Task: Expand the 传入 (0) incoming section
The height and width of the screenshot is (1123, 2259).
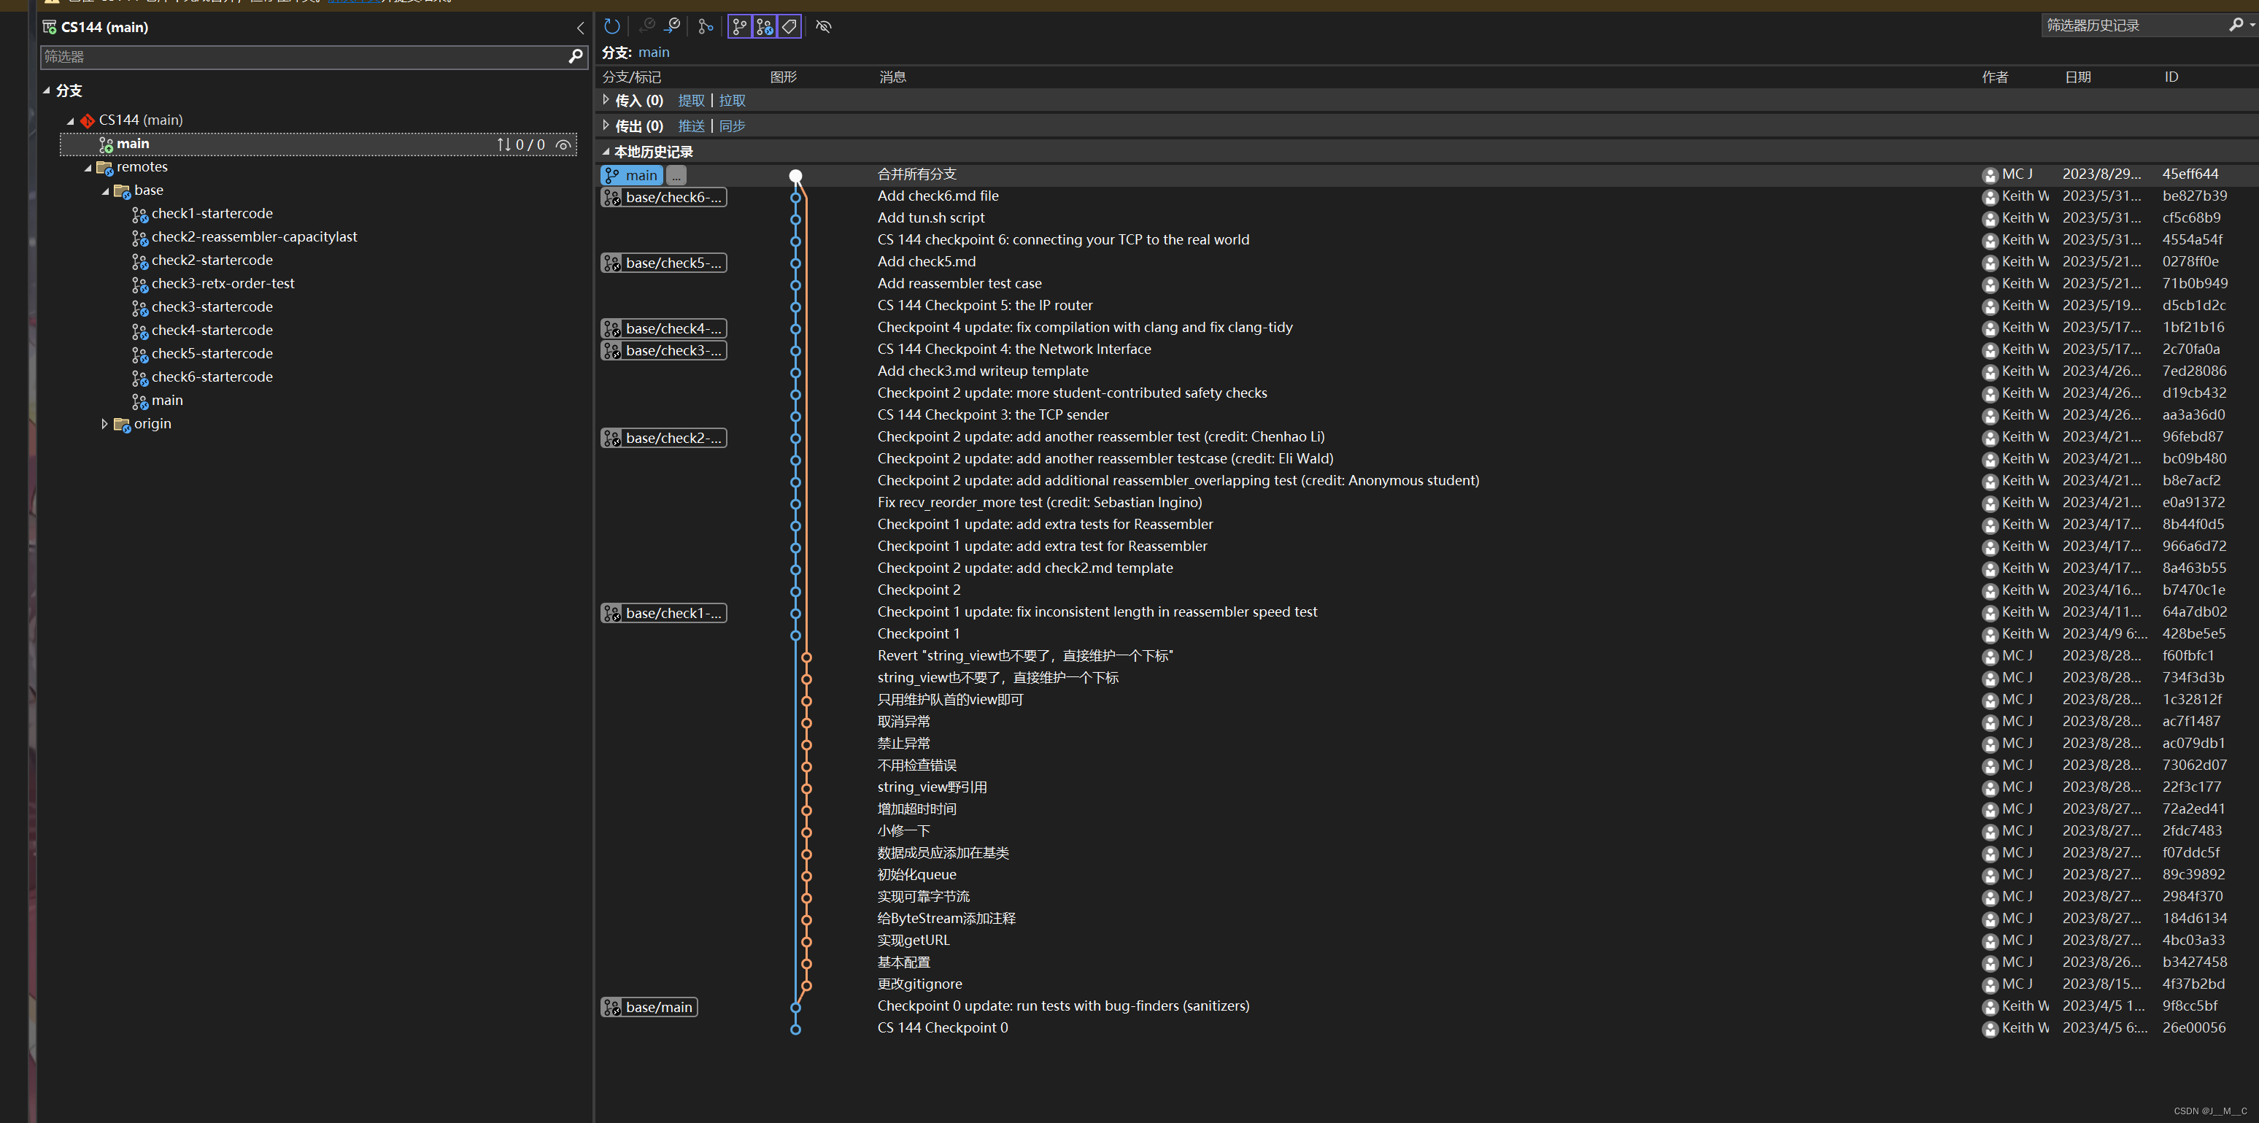Action: 606,100
